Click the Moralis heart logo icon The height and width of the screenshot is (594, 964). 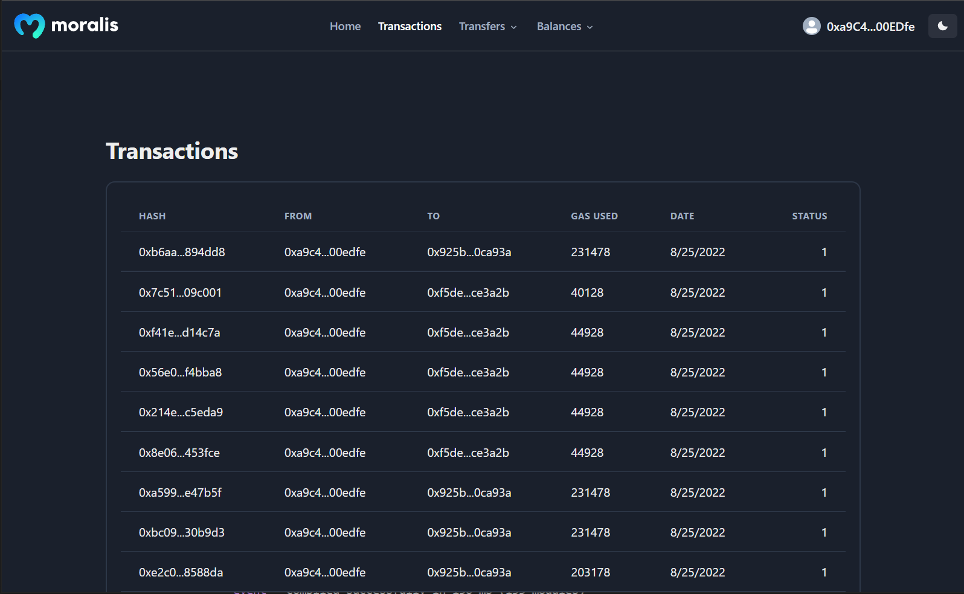click(x=29, y=26)
